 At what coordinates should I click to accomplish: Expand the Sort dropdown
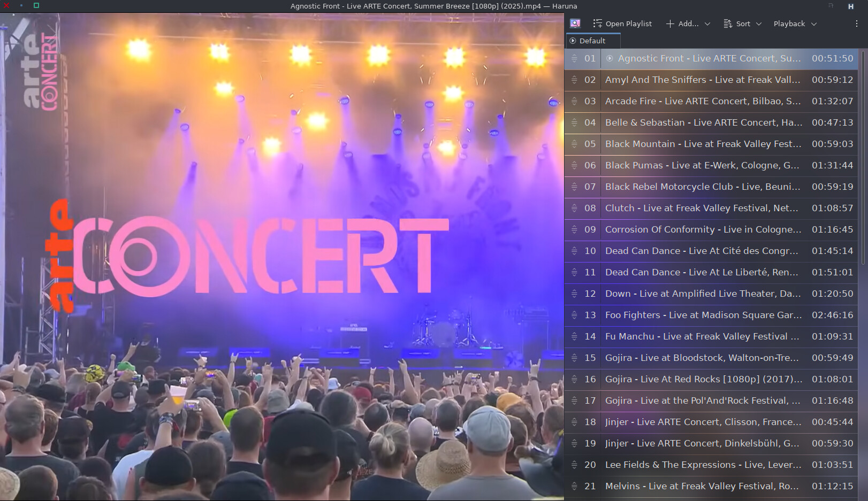[742, 24]
